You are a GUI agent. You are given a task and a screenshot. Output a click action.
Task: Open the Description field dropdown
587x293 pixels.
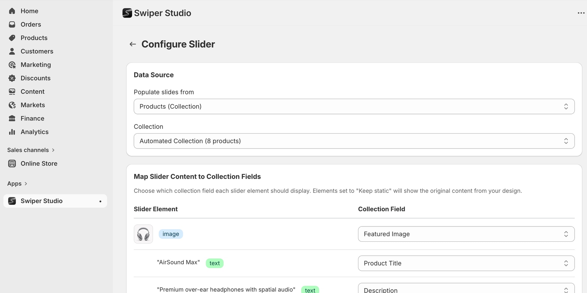(466, 288)
